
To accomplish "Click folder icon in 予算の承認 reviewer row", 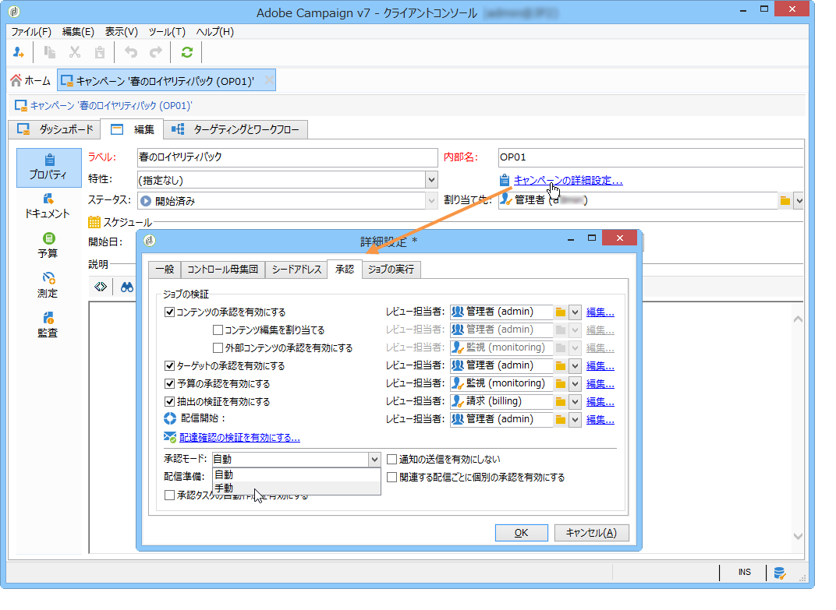I will [561, 383].
